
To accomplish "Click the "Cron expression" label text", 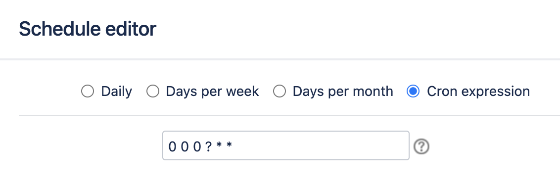I will pos(478,92).
